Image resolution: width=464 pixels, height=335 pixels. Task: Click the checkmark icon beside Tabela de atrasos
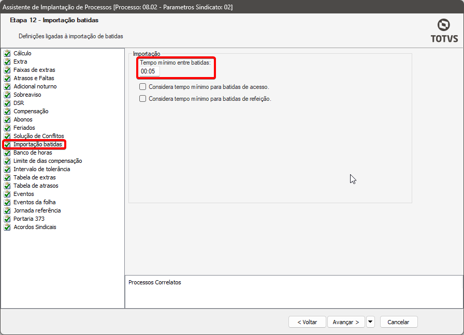pos(7,186)
